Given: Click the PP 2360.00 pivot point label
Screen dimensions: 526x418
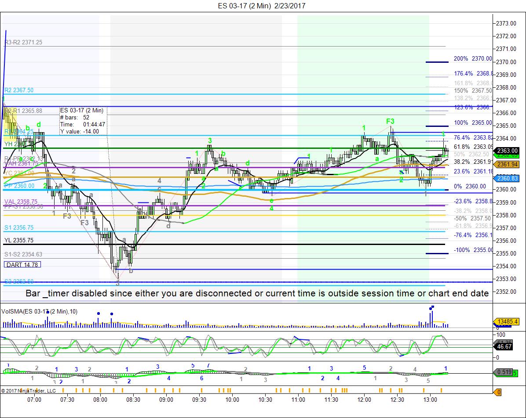Looking at the screenshot, I should [19, 186].
